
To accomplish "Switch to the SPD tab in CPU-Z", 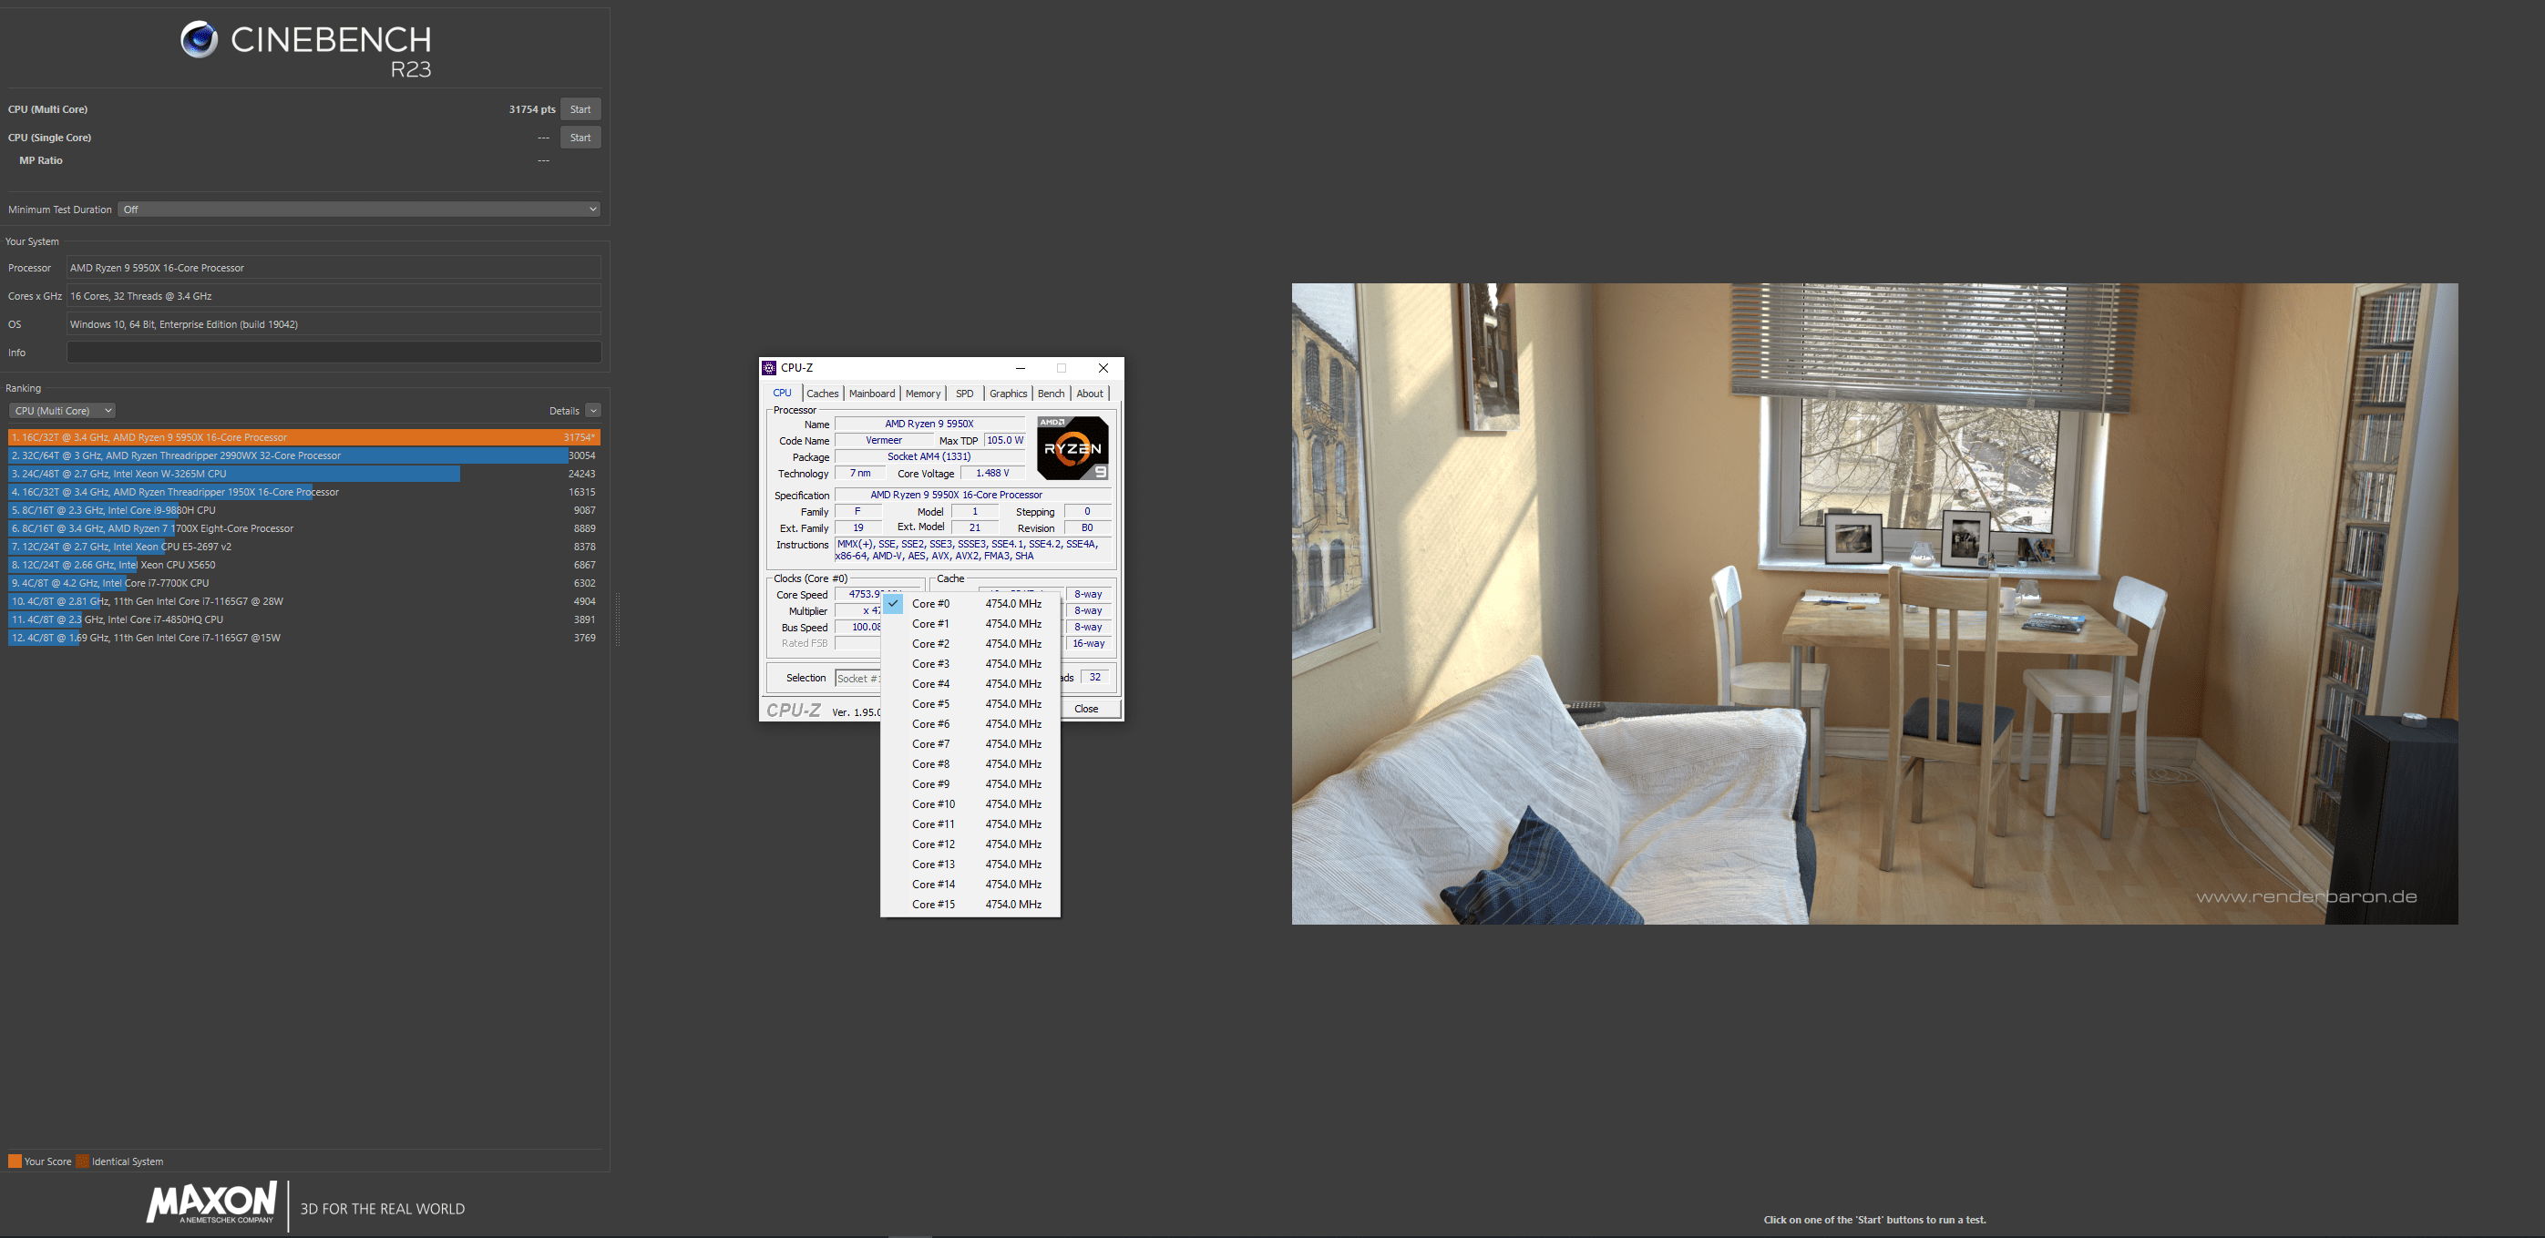I will [x=964, y=394].
